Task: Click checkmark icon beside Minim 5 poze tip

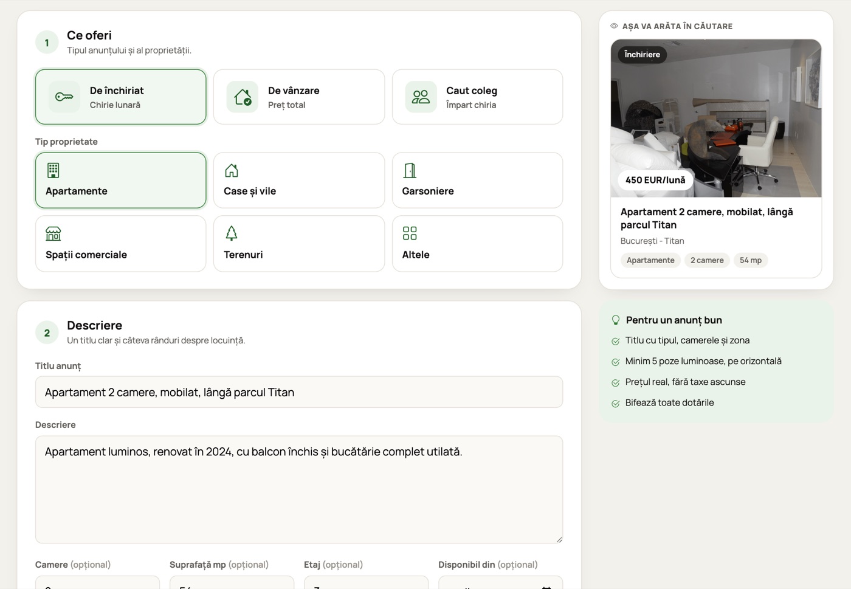Action: click(x=616, y=362)
